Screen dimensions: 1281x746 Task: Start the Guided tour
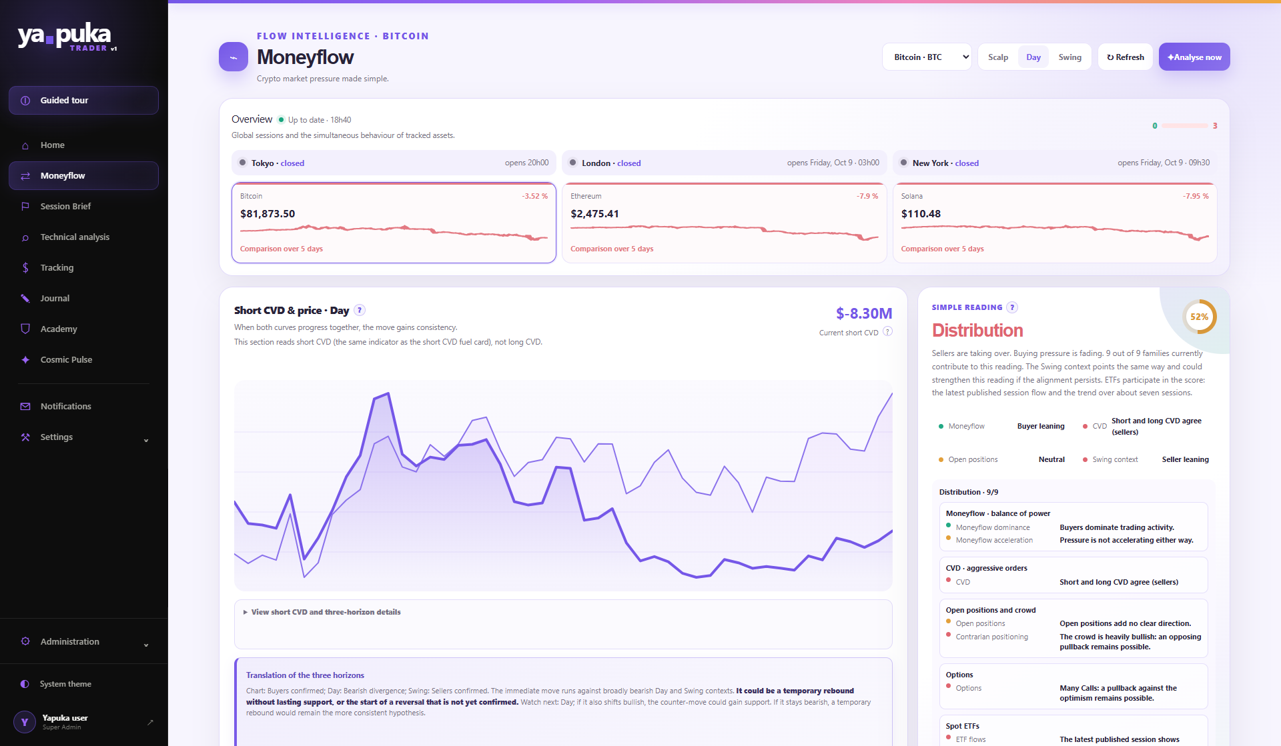[84, 101]
